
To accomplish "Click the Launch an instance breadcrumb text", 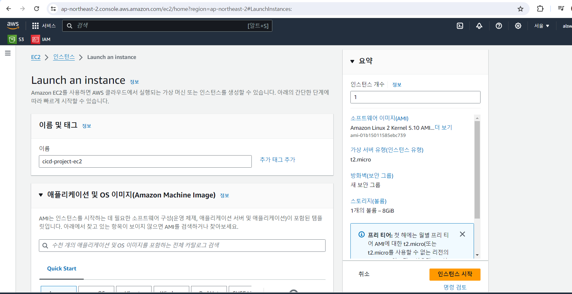I will pos(112,57).
